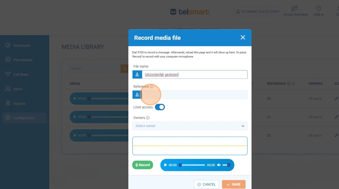Click the info icon next to Owners

pos(148,118)
